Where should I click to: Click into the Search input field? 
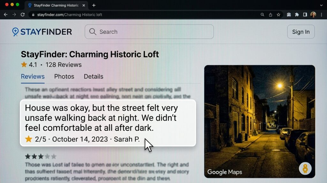click(x=153, y=32)
